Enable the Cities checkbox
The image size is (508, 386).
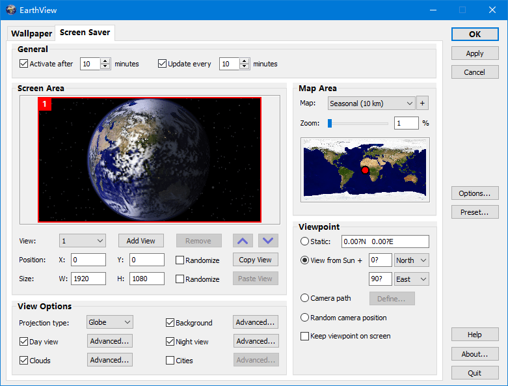point(170,361)
